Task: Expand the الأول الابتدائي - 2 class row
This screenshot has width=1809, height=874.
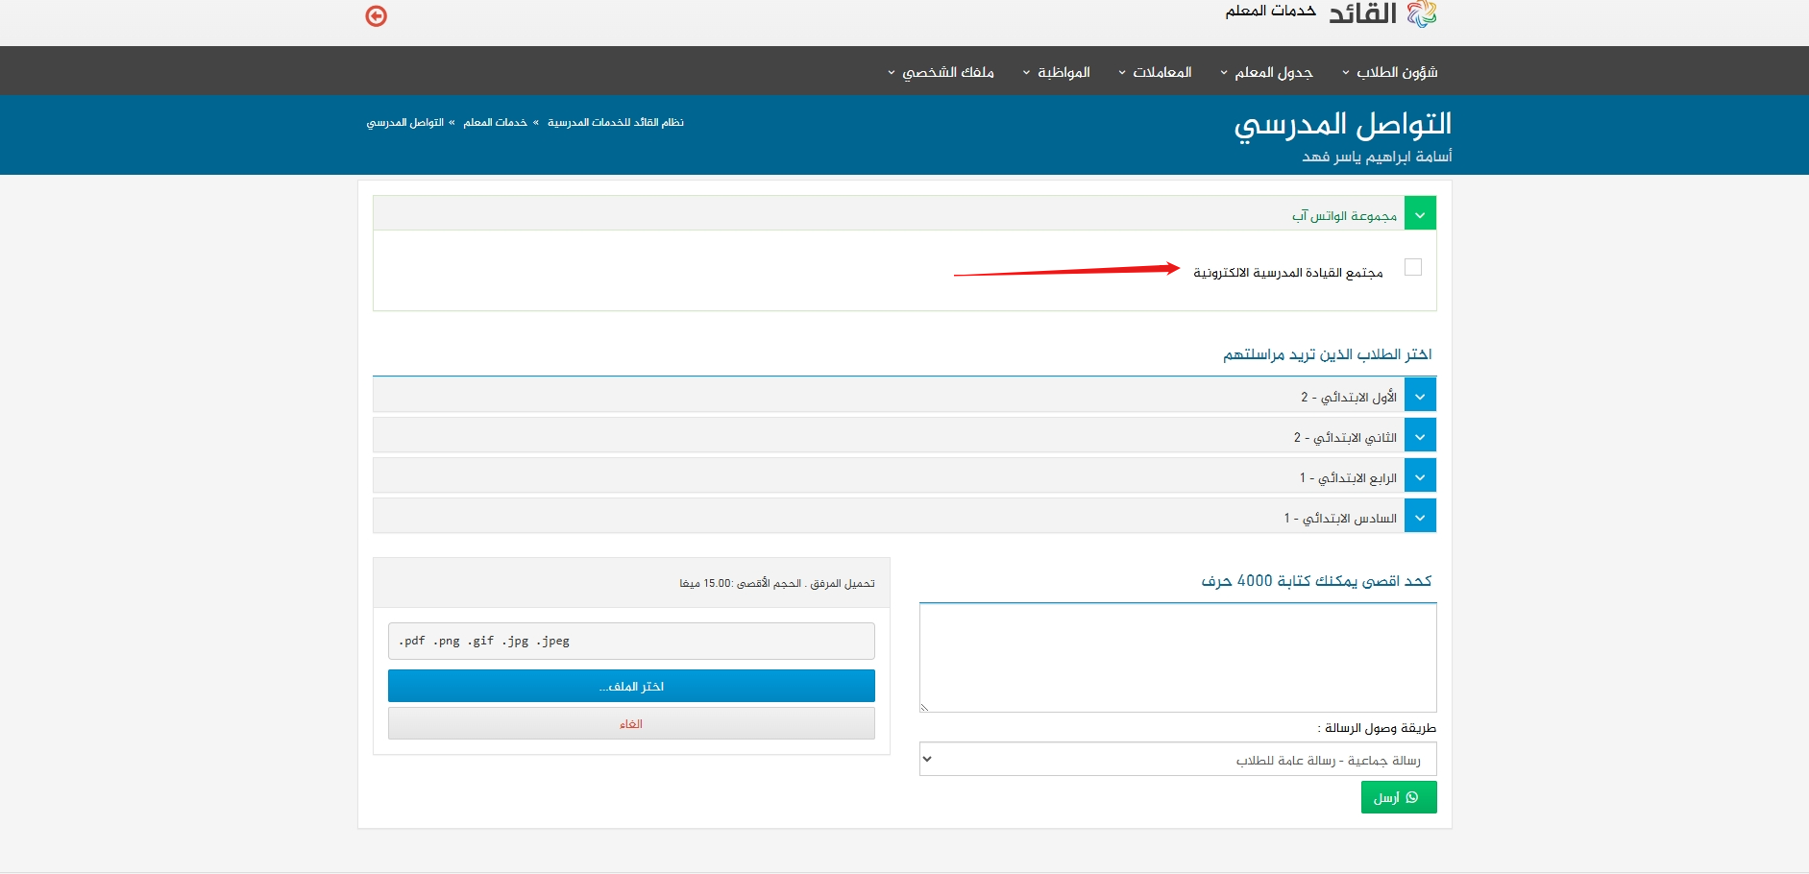Action: (1419, 396)
